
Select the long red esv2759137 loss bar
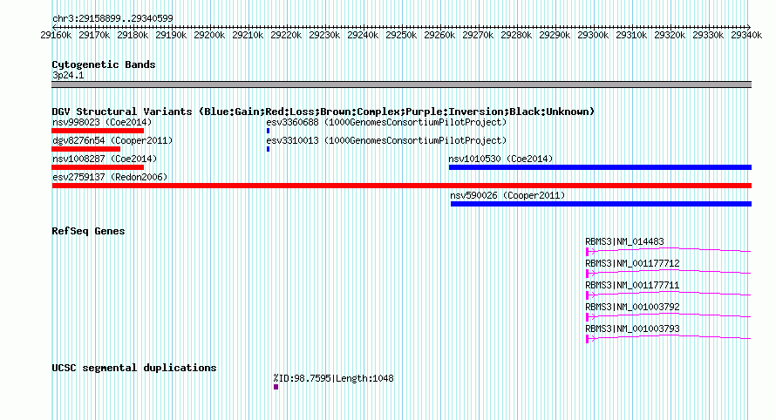click(402, 186)
